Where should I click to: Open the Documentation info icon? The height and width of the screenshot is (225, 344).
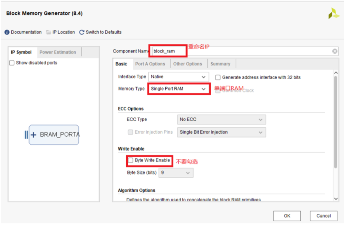click(7, 32)
